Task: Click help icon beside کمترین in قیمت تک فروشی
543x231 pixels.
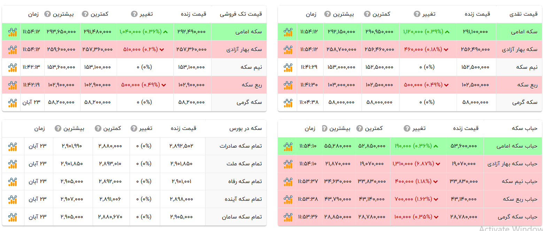Action: pyautogui.click(x=85, y=14)
